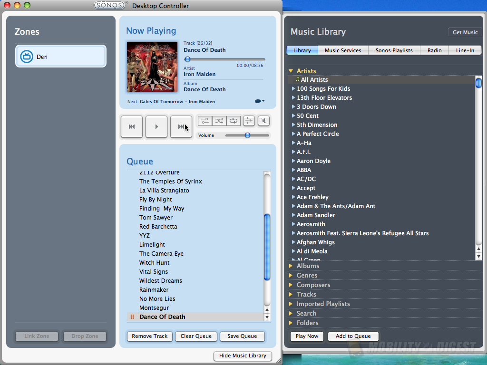The image size is (487, 365).
Task: Skip to the next track
Action: click(x=181, y=126)
